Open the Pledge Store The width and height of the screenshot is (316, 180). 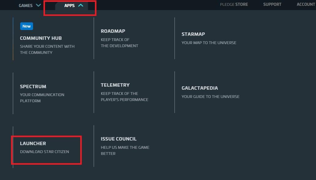(x=234, y=4)
